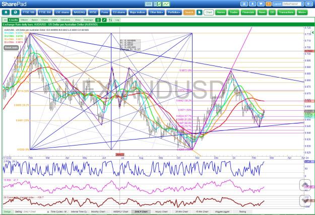
Task: Expand the Other lists dropdown
Action: pyautogui.click(x=157, y=12)
